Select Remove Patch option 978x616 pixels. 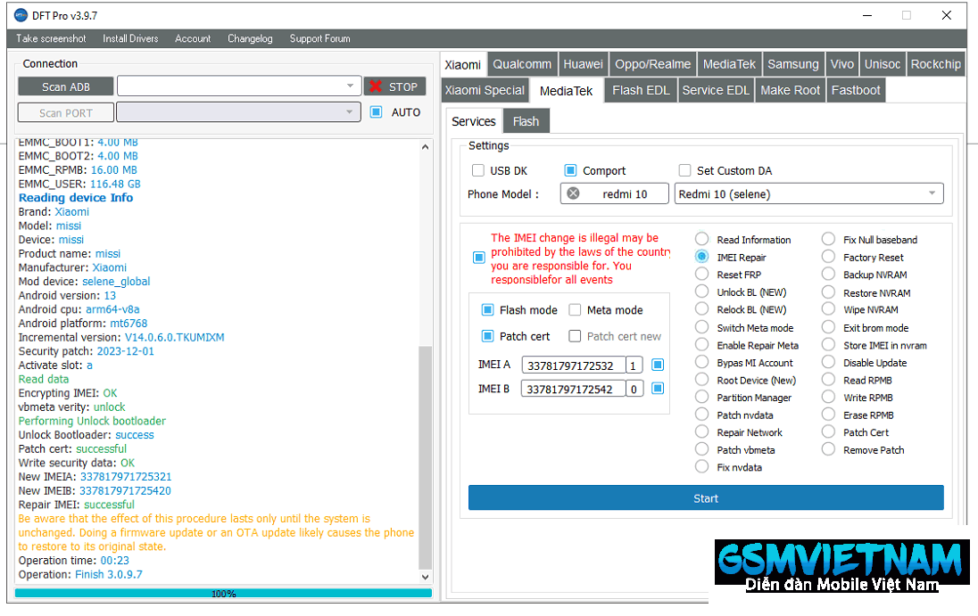point(828,449)
